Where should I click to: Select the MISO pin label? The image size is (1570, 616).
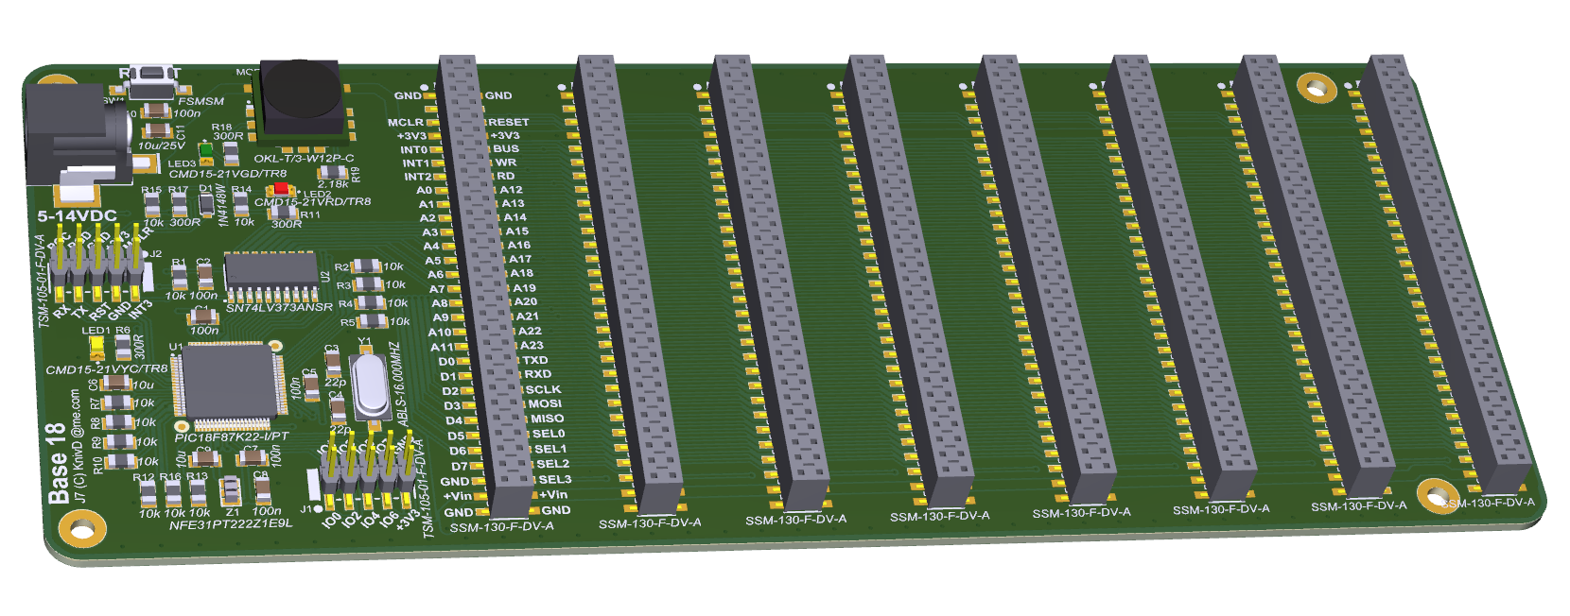pos(547,419)
